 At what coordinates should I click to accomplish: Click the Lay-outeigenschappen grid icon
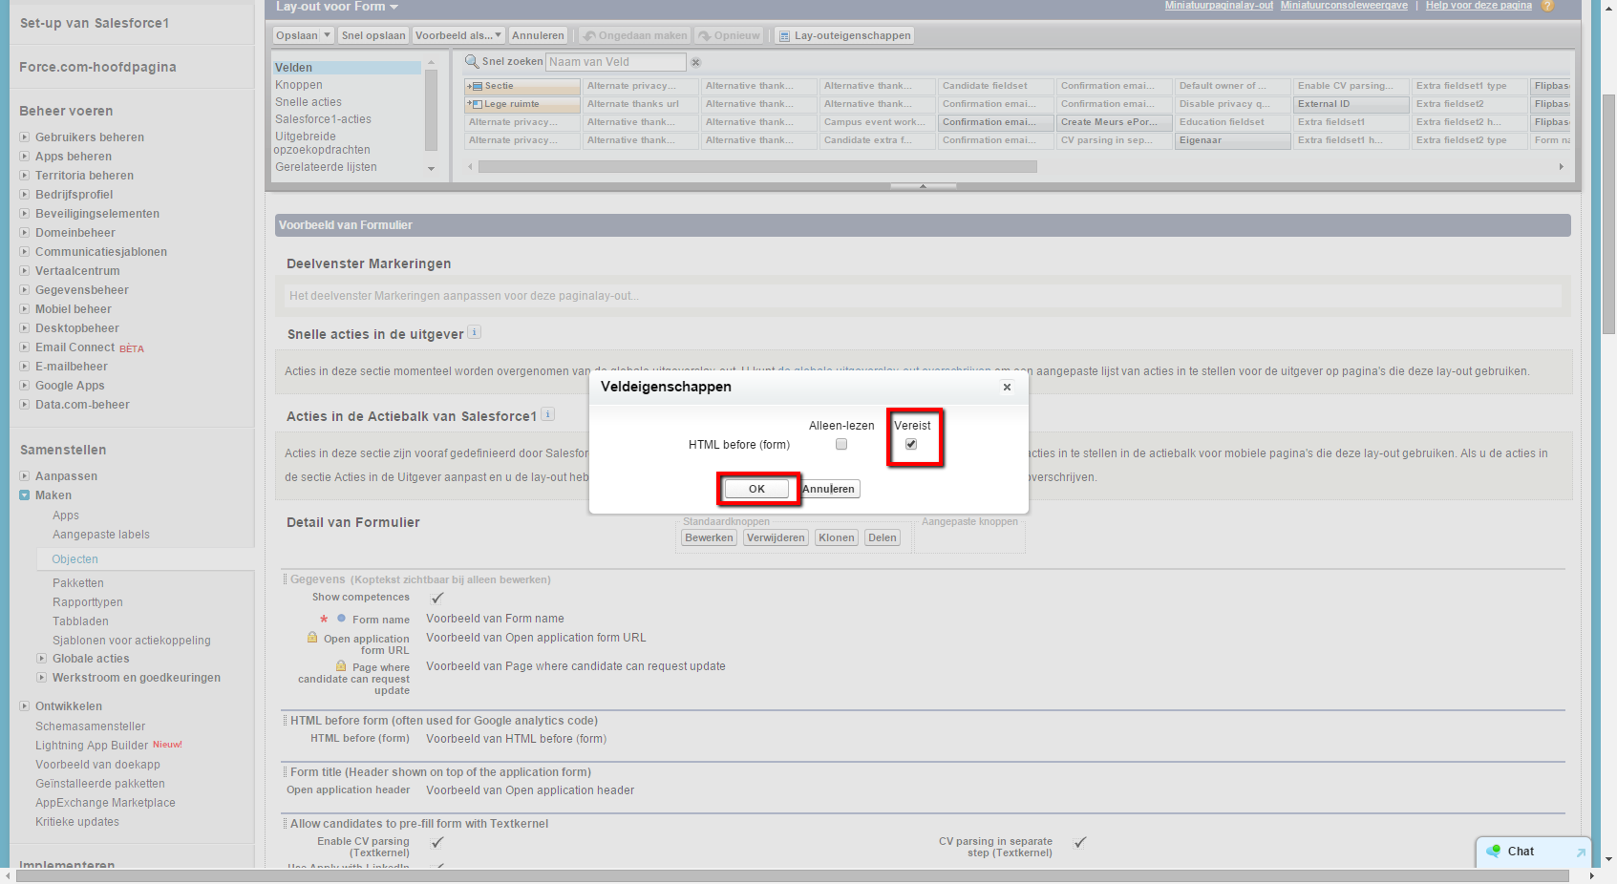(785, 36)
